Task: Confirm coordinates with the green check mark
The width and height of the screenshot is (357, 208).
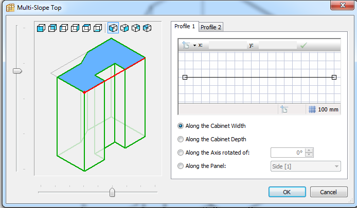Action: 304,45
